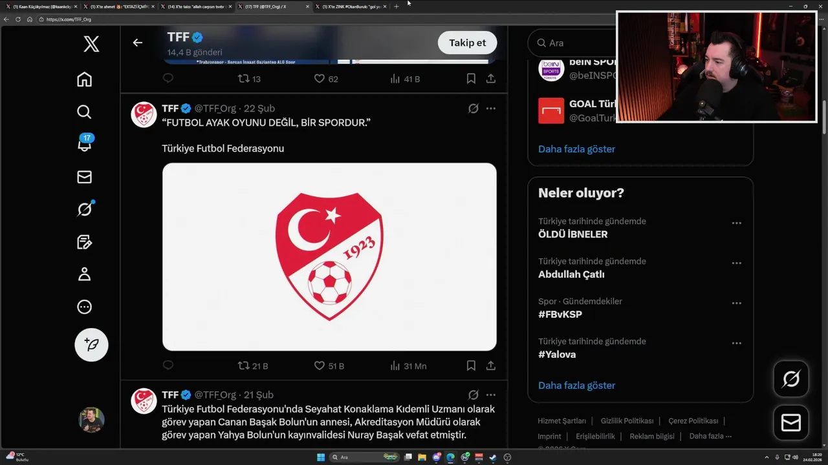
Task: Open TFF avatar on the 22 Şub post
Action: 144,114
